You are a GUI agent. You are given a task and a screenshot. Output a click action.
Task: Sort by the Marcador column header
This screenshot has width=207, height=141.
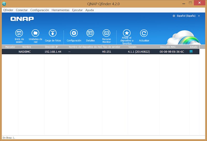point(10,47)
